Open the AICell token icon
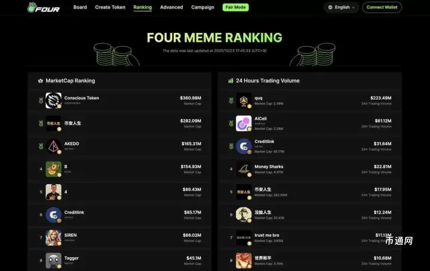This screenshot has width=430, height=271. click(244, 123)
